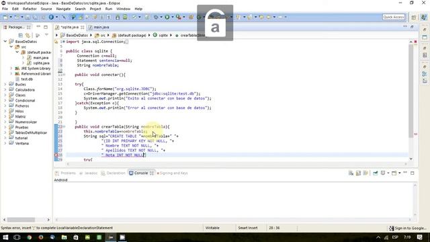Open the Source menu
This screenshot has height=242, width=430.
(x=46, y=9)
